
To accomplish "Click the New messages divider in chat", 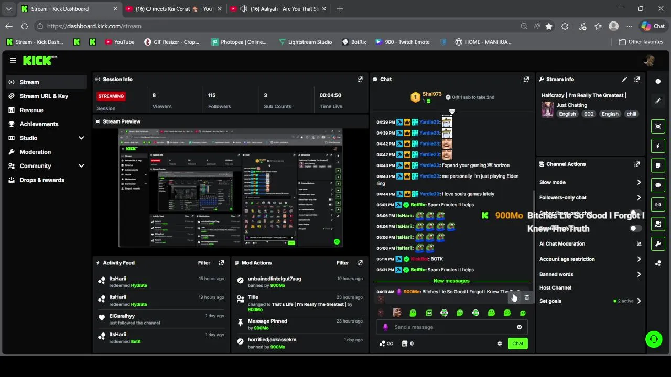I will tap(451, 281).
